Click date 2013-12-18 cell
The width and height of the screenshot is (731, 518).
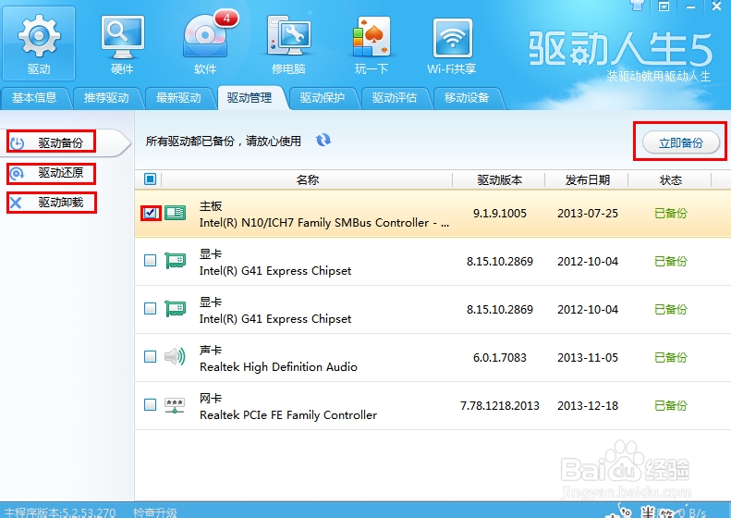(588, 405)
